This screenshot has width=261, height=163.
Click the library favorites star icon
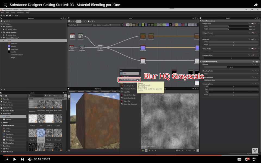pyautogui.click(x=50, y=96)
